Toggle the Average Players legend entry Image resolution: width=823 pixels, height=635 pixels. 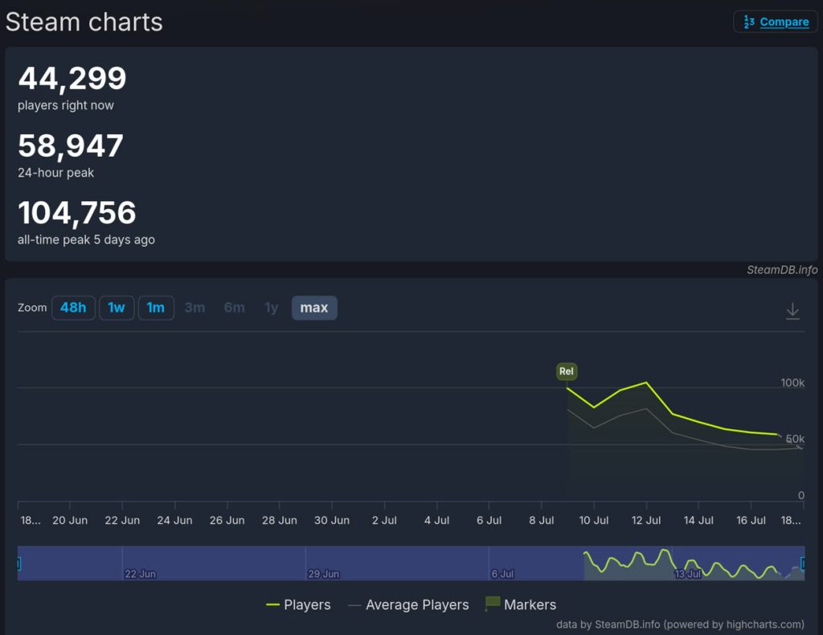pyautogui.click(x=408, y=604)
